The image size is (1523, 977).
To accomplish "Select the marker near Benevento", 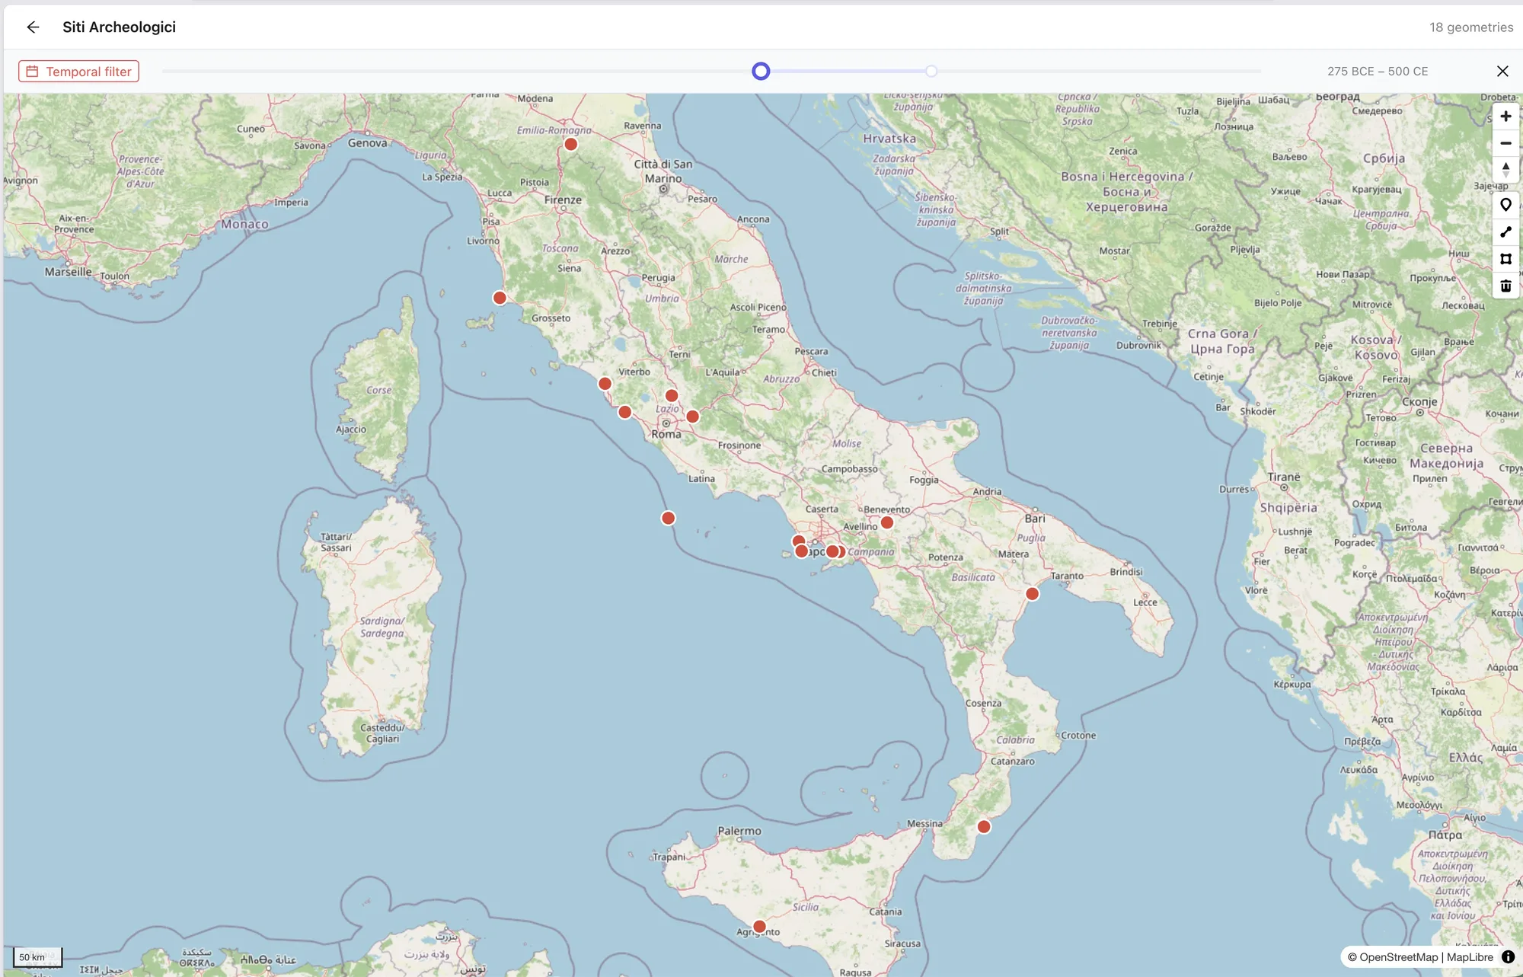I will point(887,522).
